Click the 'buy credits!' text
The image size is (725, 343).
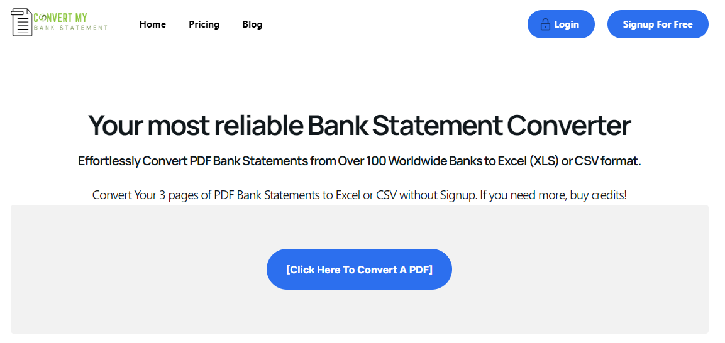click(x=599, y=195)
